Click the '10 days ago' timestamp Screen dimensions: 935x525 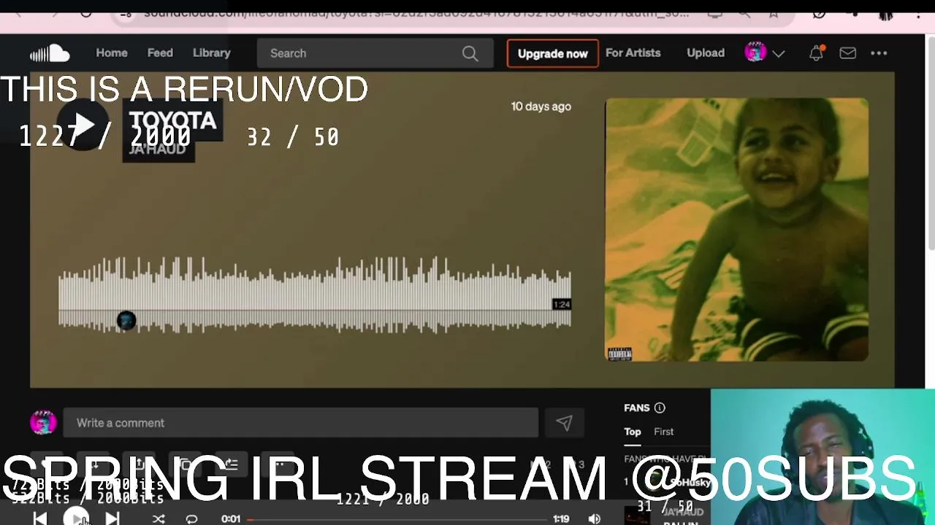click(541, 106)
